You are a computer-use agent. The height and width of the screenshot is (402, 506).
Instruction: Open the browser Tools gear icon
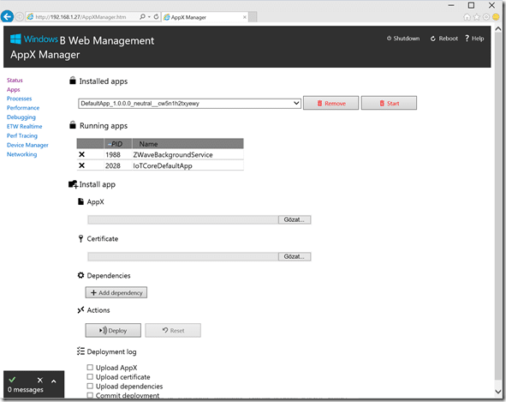486,17
